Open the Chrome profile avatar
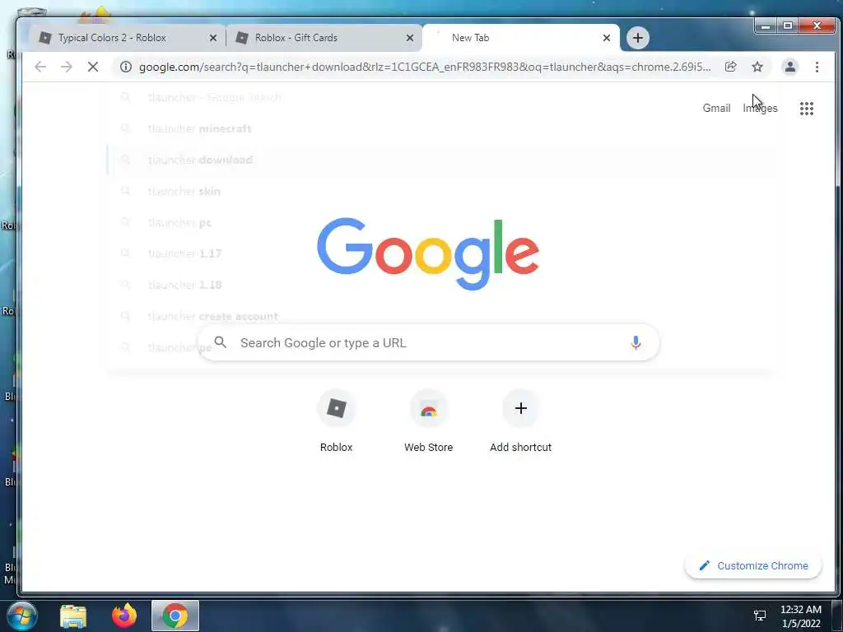 click(x=789, y=67)
